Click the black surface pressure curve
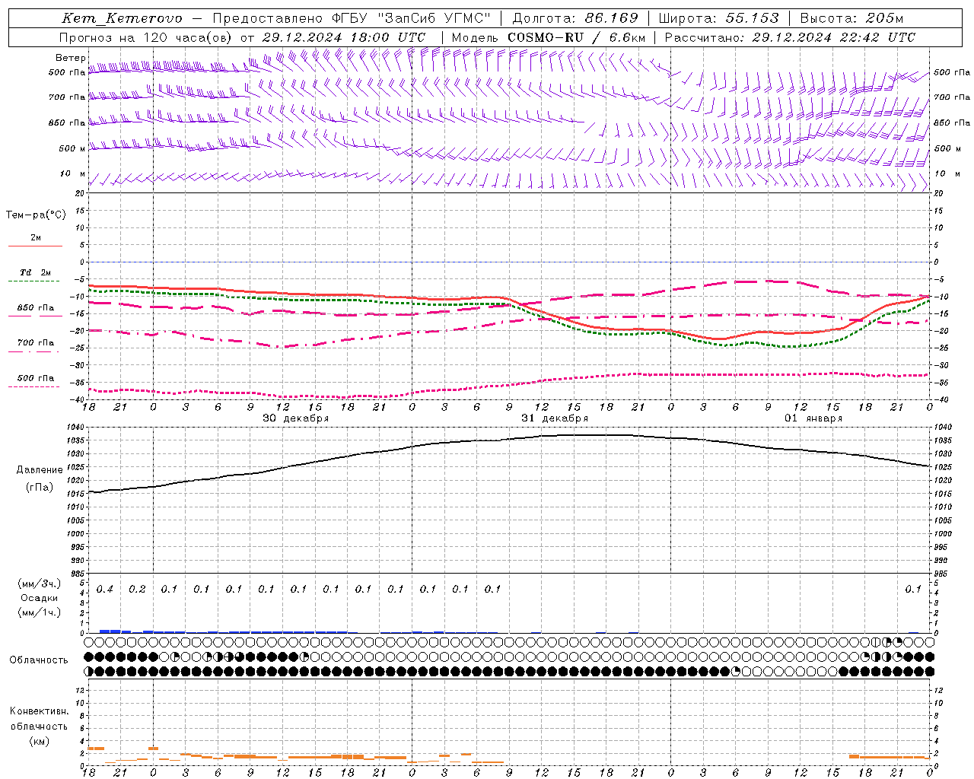Viewport: 974px width, 779px height. 510,440
